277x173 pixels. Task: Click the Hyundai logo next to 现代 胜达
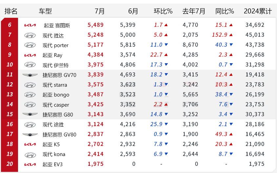coord(30,35)
